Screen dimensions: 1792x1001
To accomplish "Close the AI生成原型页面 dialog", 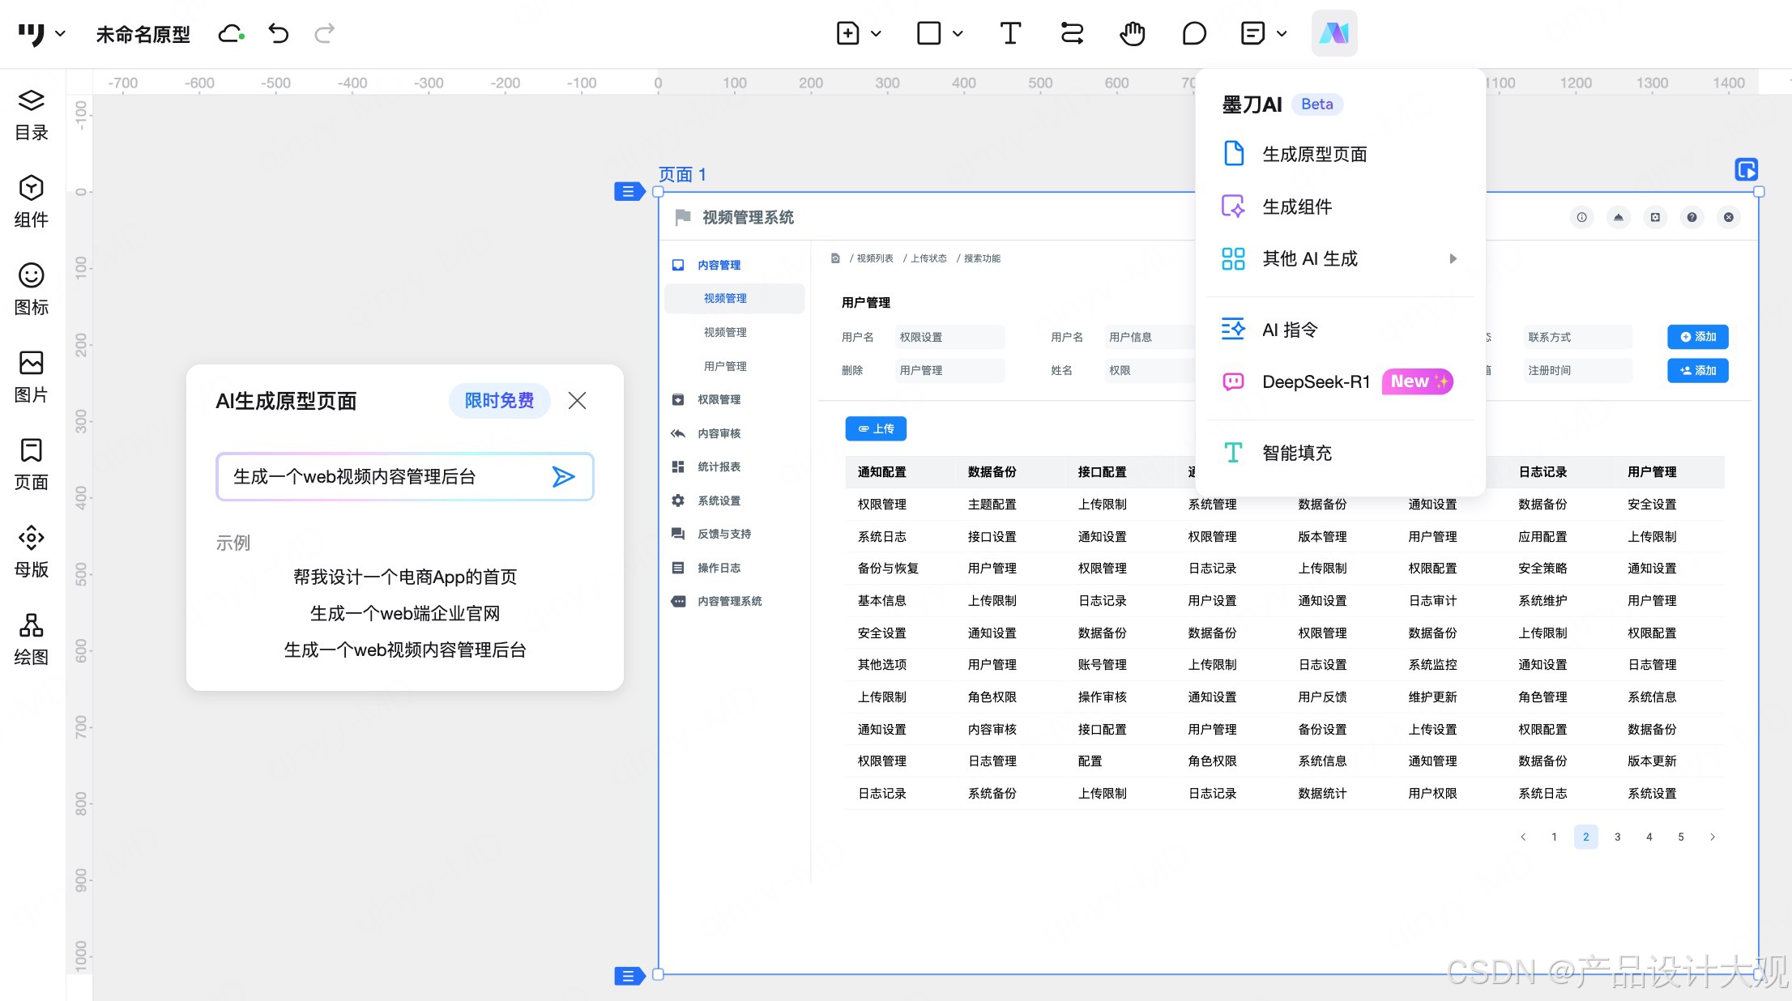I will tap(577, 400).
